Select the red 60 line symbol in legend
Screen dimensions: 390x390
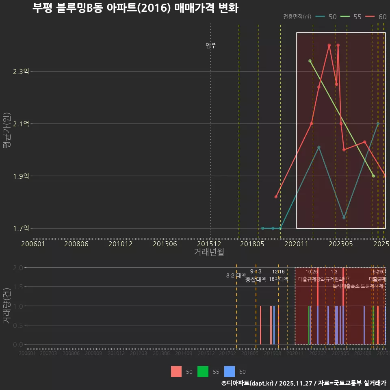point(370,17)
